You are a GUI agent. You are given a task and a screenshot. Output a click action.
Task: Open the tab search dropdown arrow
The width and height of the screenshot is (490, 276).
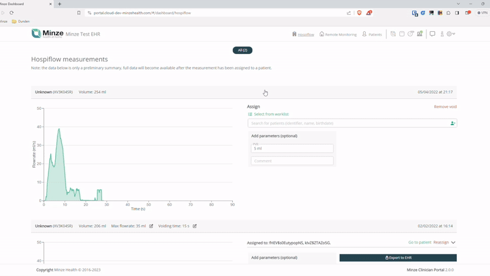458,4
